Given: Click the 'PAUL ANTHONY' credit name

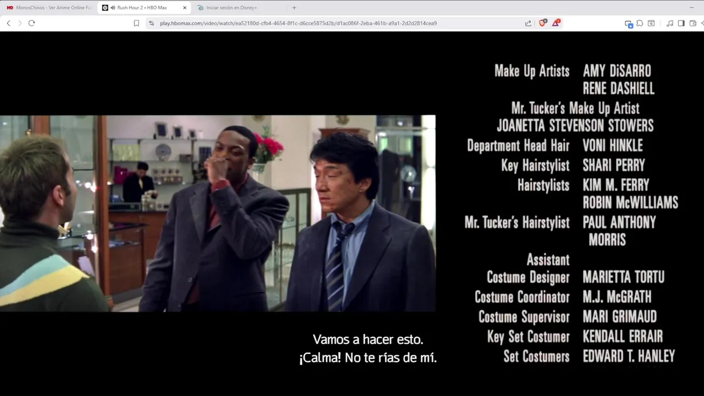Looking at the screenshot, I should pyautogui.click(x=619, y=223).
